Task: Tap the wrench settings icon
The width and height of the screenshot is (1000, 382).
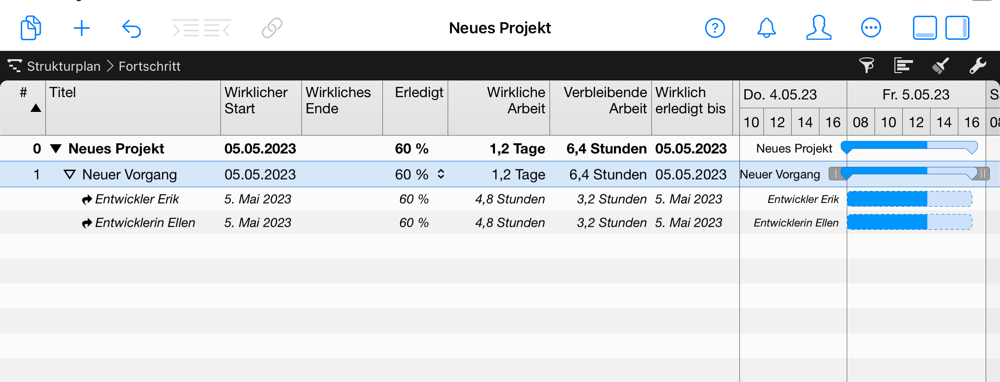Action: (x=979, y=66)
